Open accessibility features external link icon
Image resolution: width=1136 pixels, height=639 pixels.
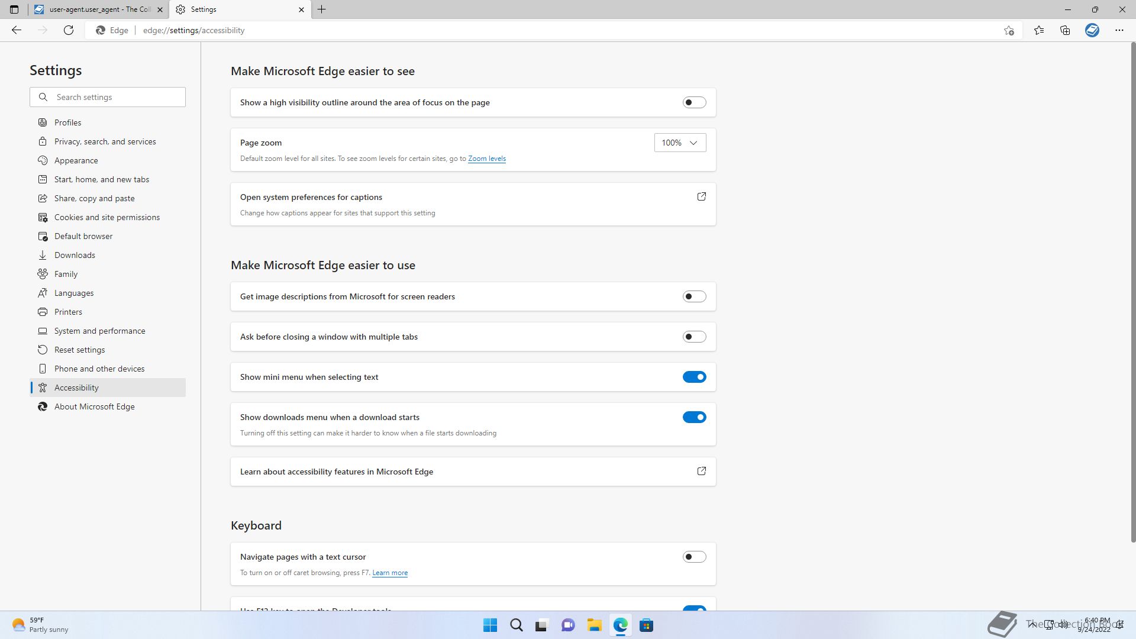(x=701, y=471)
